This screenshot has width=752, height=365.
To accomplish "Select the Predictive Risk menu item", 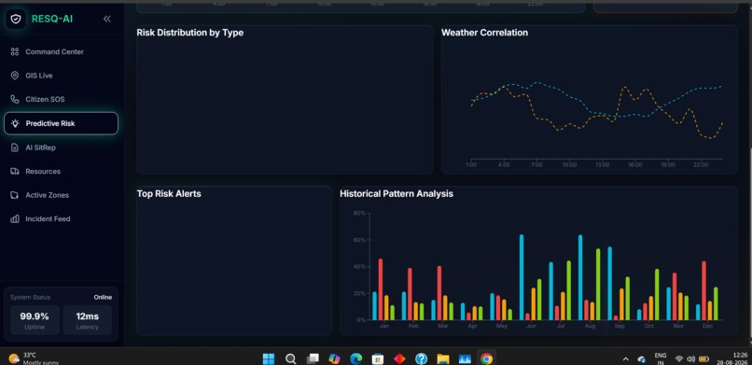I will [61, 123].
